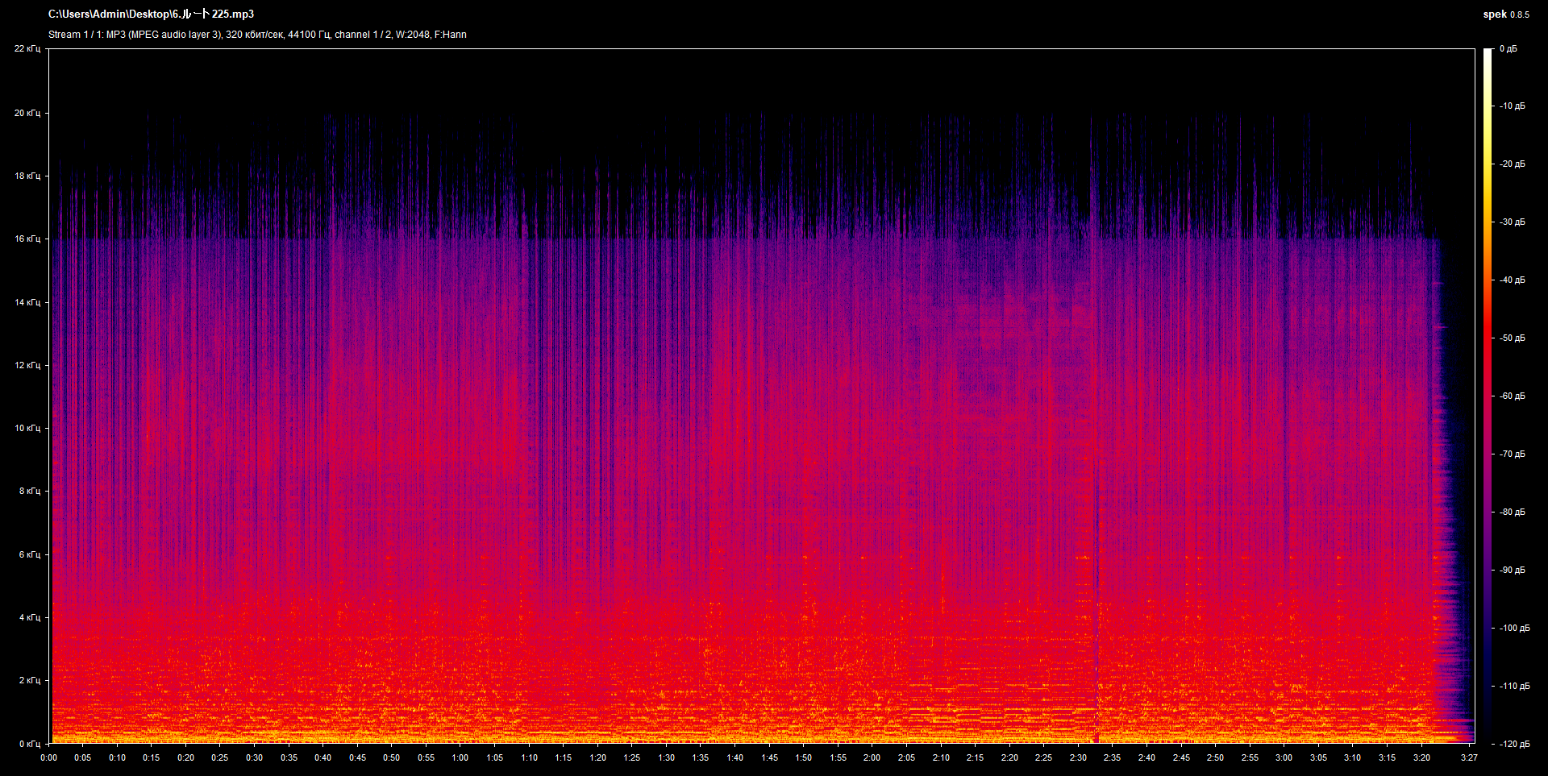Select the 22 кГц frequency axis label

coord(27,49)
